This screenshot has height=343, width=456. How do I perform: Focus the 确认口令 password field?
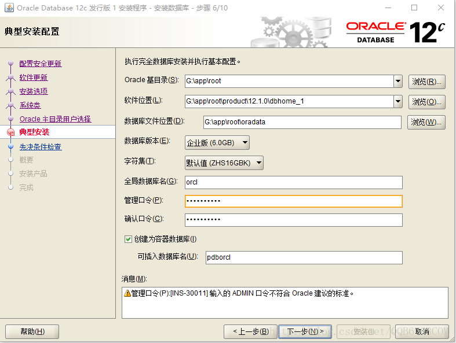pos(294,220)
